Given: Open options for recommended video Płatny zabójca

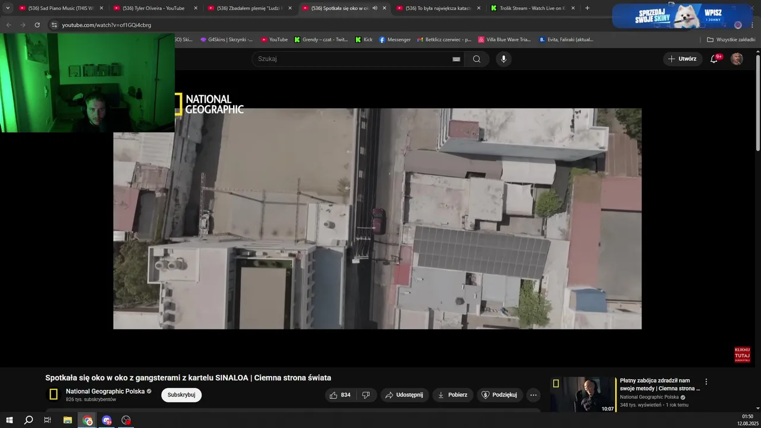Looking at the screenshot, I should coord(706,382).
